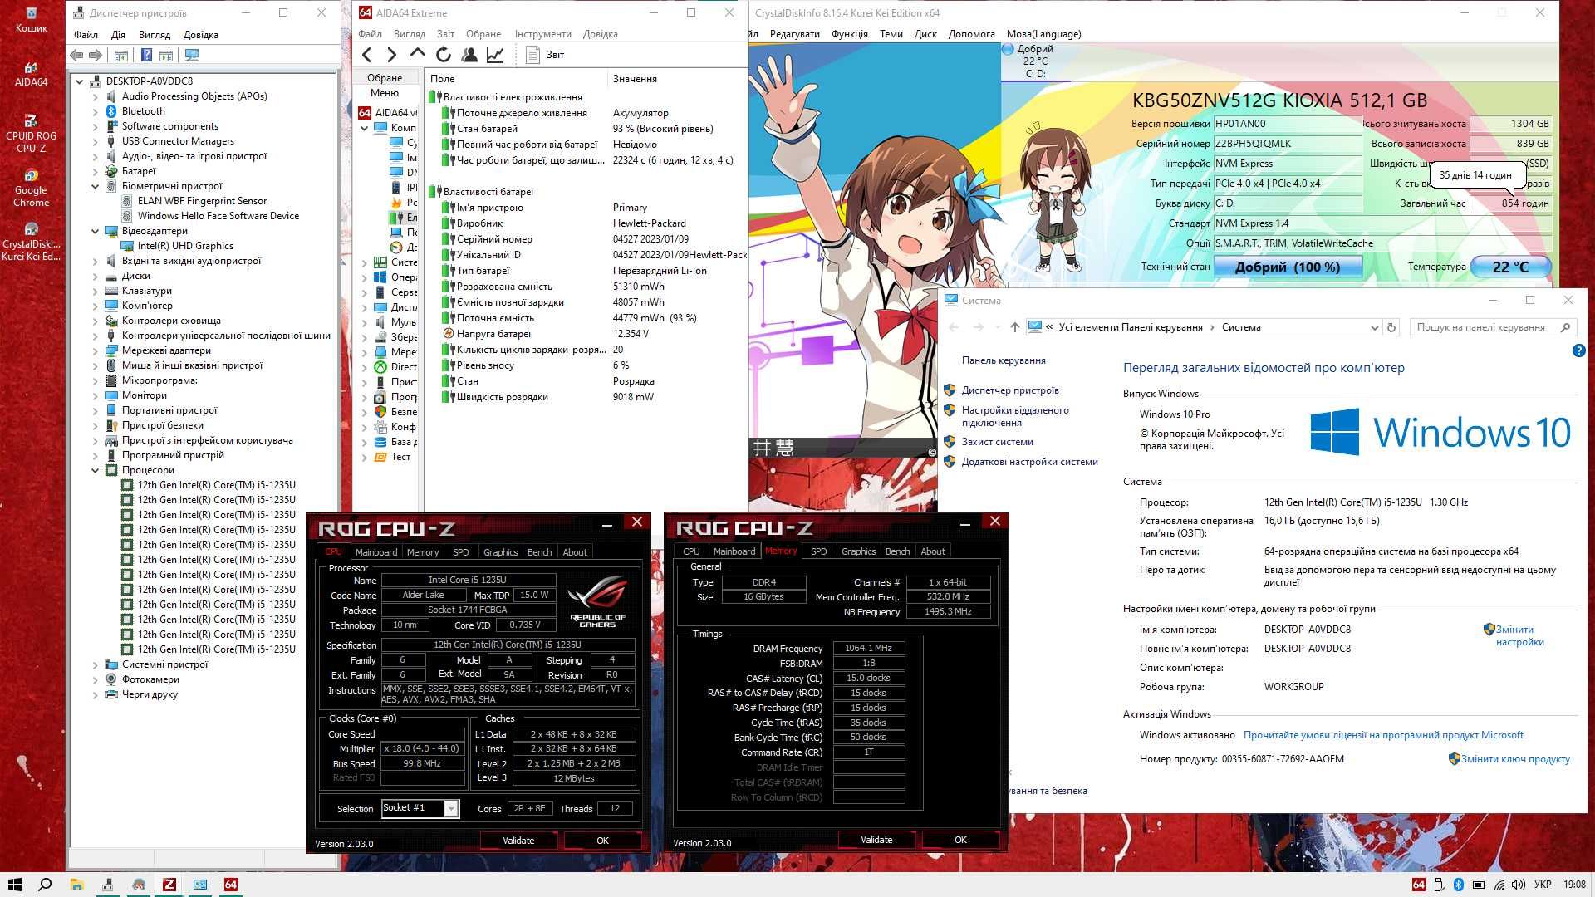Click the AIDA64 refresh icon
The width and height of the screenshot is (1595, 897).
coord(444,55)
